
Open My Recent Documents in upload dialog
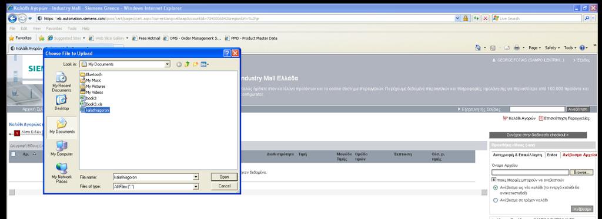pyautogui.click(x=61, y=81)
